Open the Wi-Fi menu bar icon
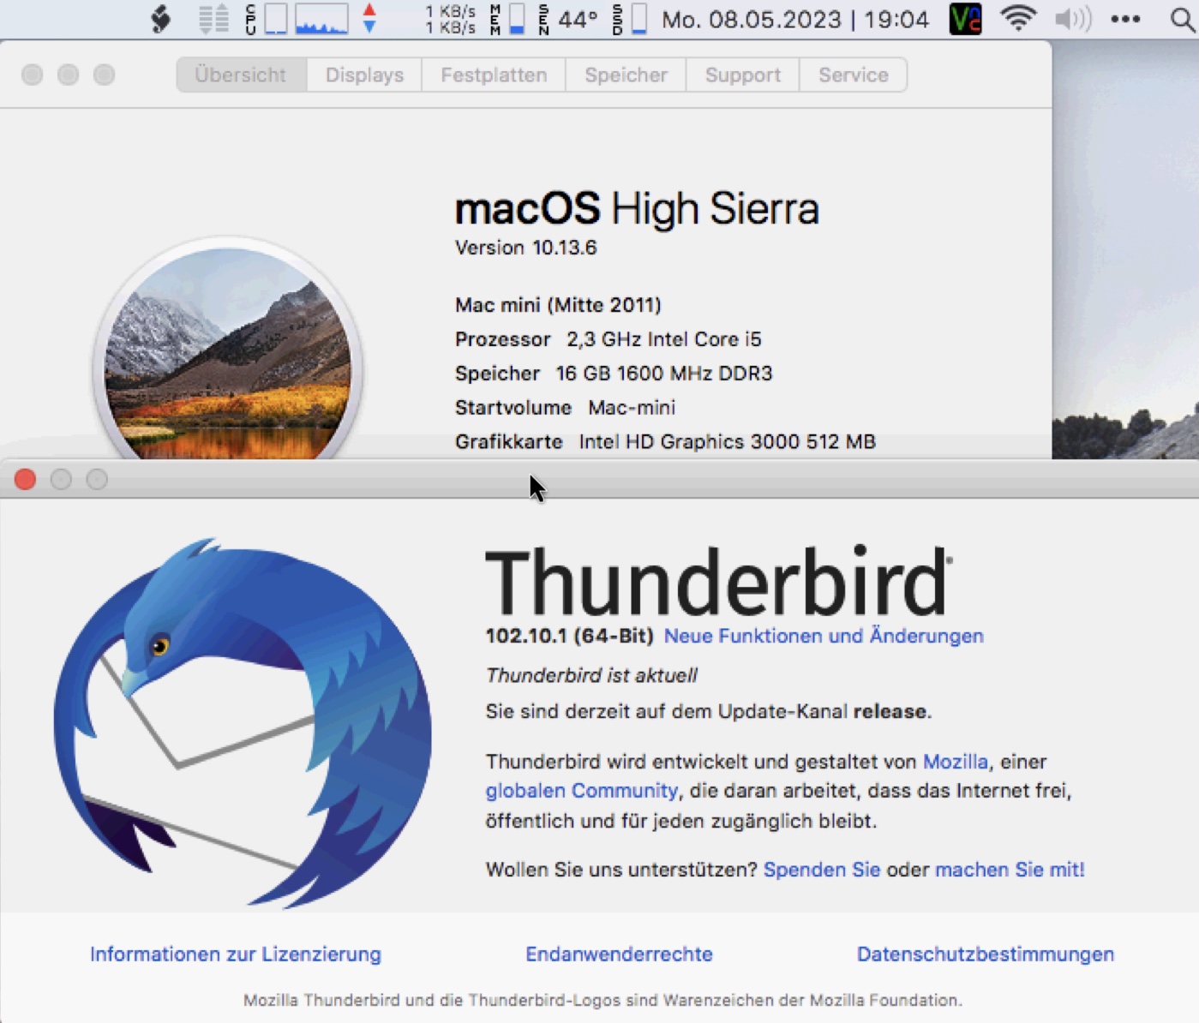This screenshot has width=1199, height=1023. click(1018, 19)
